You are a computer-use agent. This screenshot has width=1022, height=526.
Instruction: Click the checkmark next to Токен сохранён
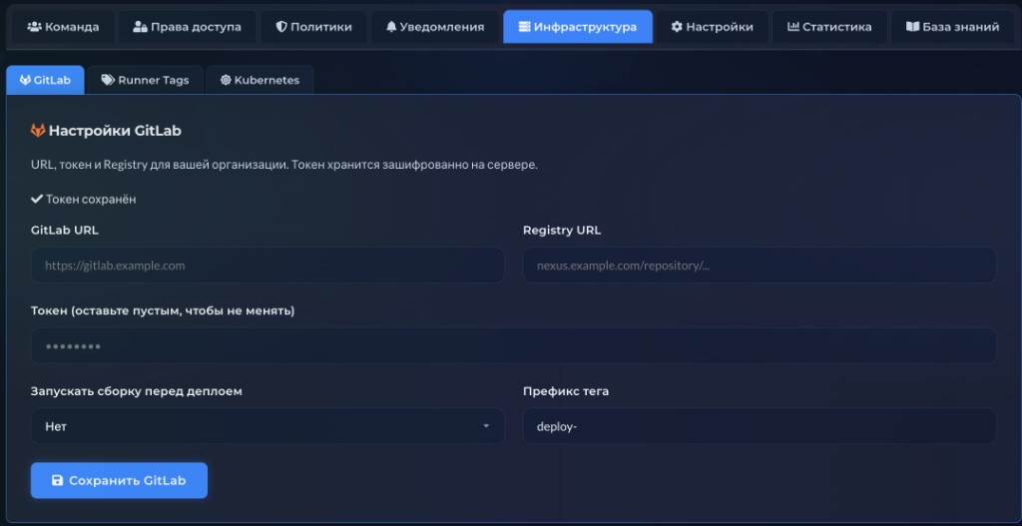coord(37,199)
